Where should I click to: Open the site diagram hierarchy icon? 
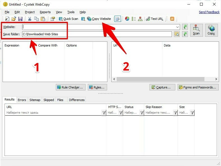[140, 19]
